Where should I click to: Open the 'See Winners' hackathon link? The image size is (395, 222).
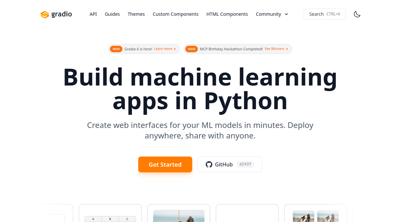click(276, 49)
